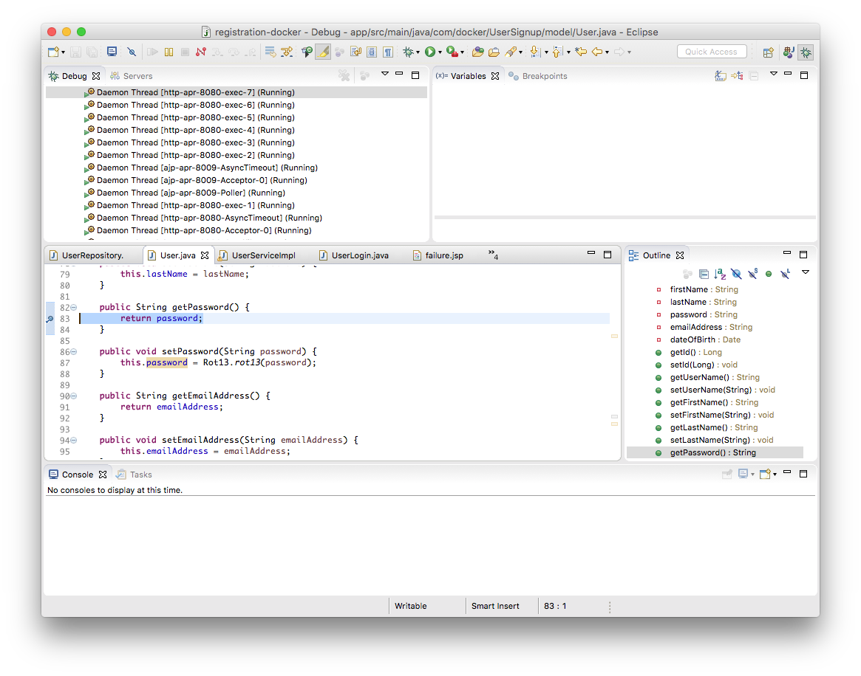
Task: Toggle Hide Fields in Outline toolbar
Action: coord(736,274)
